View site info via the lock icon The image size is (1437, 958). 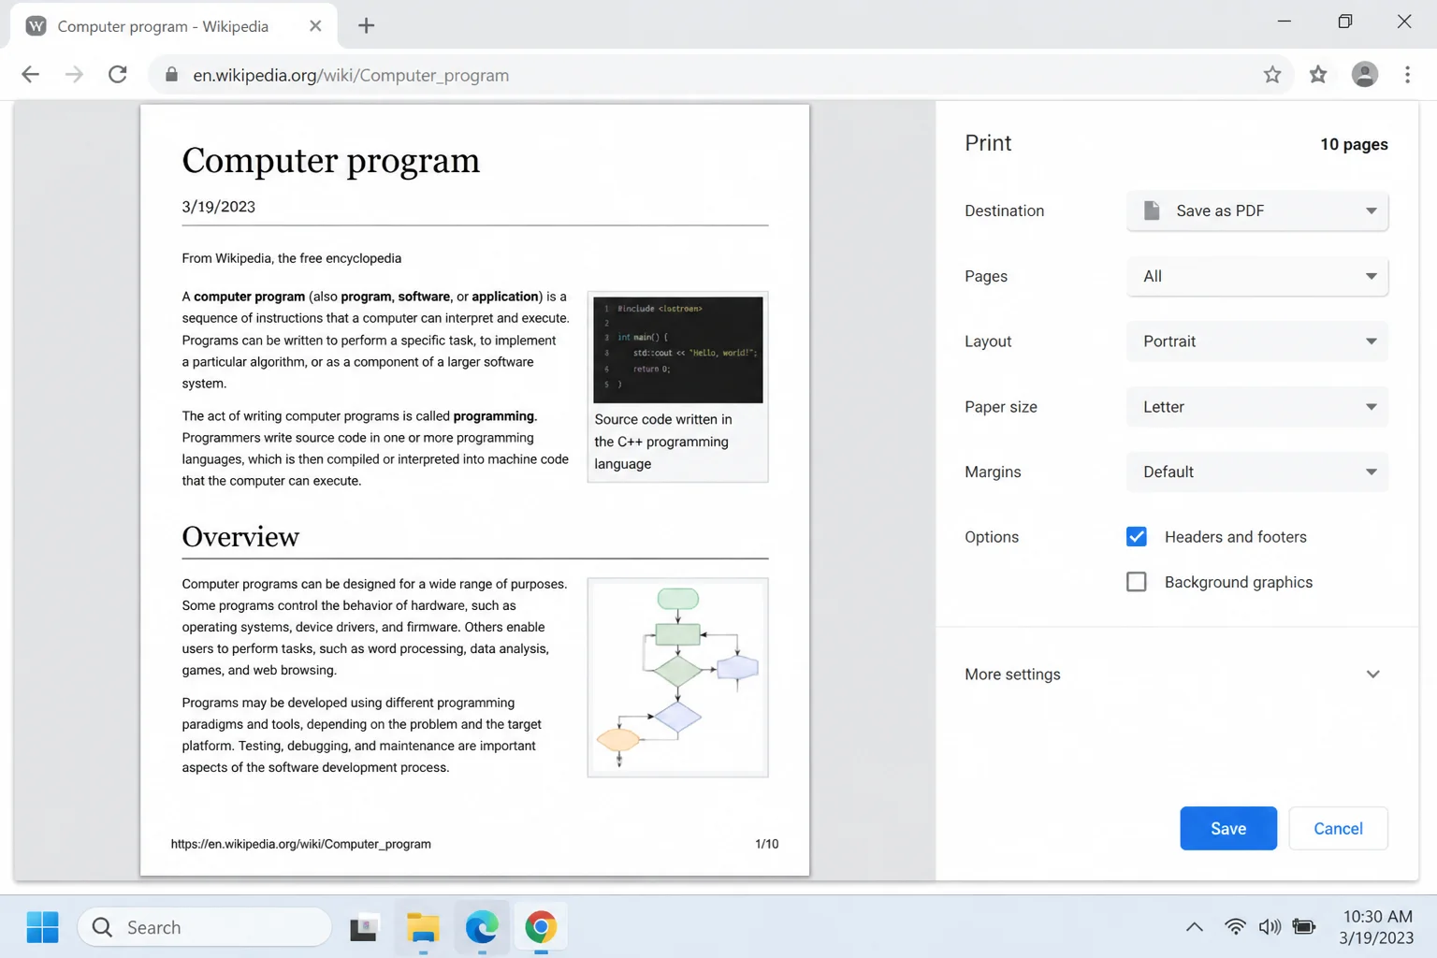[171, 75]
